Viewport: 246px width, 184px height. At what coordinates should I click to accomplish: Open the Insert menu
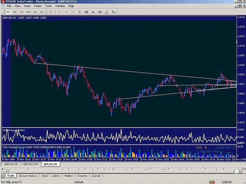(27, 6)
